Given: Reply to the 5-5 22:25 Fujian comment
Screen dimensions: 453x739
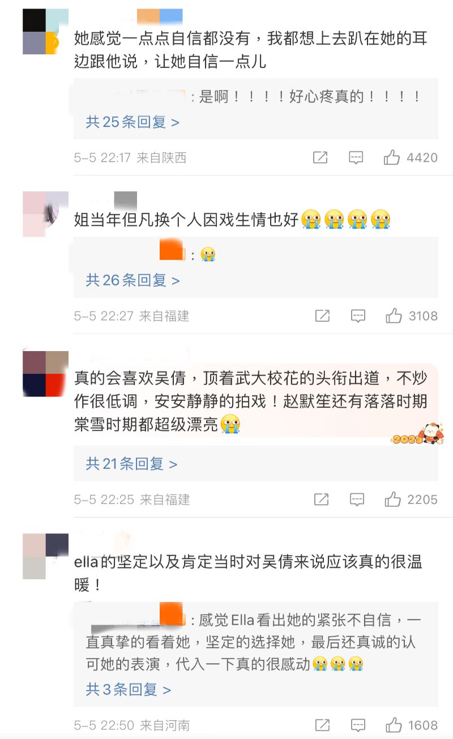Looking at the screenshot, I should (x=357, y=499).
